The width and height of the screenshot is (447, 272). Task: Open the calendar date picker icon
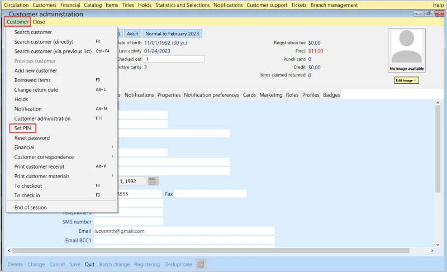pos(153,181)
